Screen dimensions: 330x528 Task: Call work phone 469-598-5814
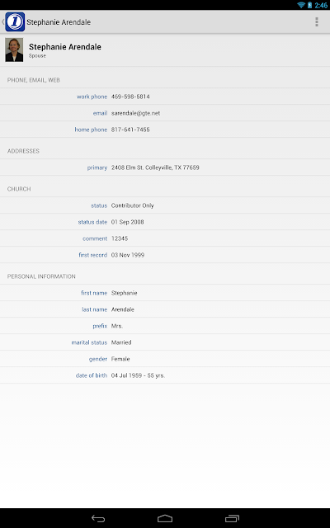(x=165, y=97)
